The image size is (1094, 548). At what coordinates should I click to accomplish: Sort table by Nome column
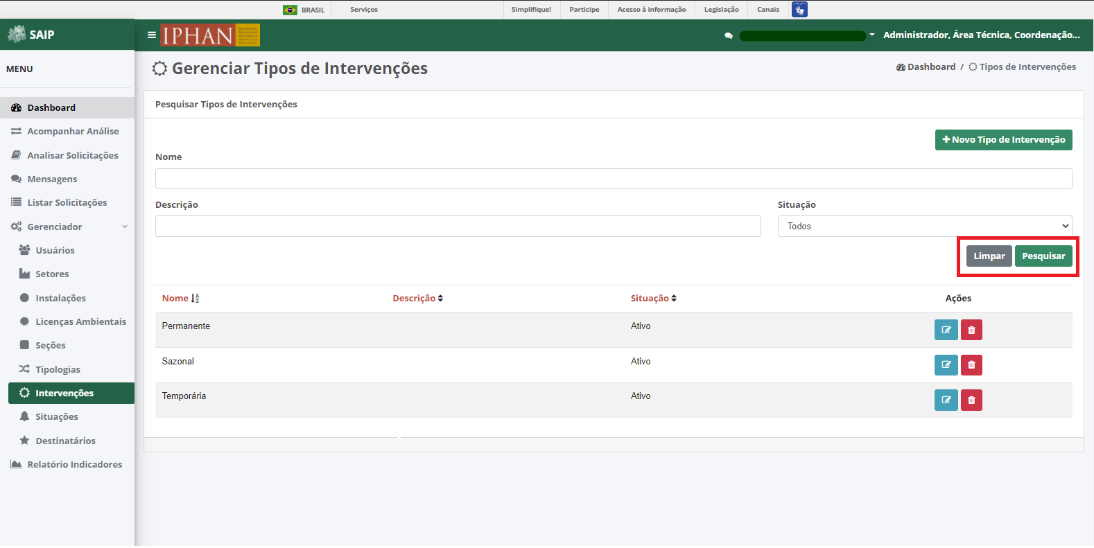[181, 299]
